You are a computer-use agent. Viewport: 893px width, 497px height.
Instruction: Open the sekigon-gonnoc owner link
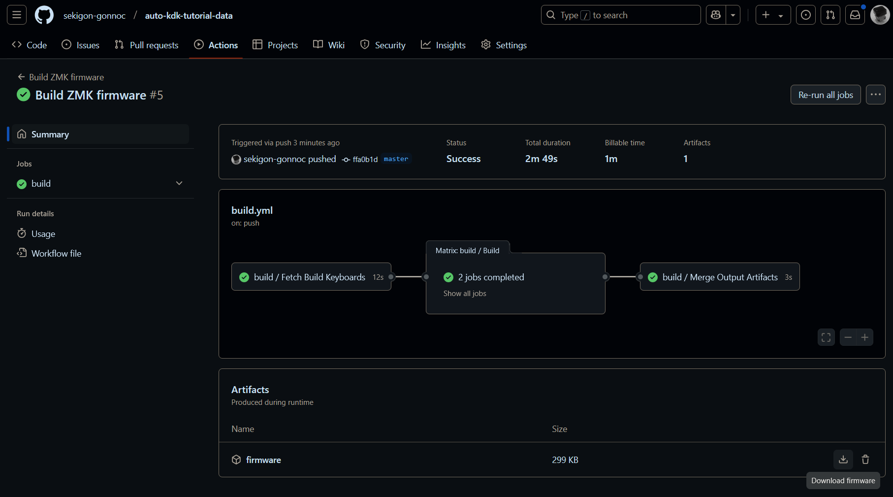point(95,15)
